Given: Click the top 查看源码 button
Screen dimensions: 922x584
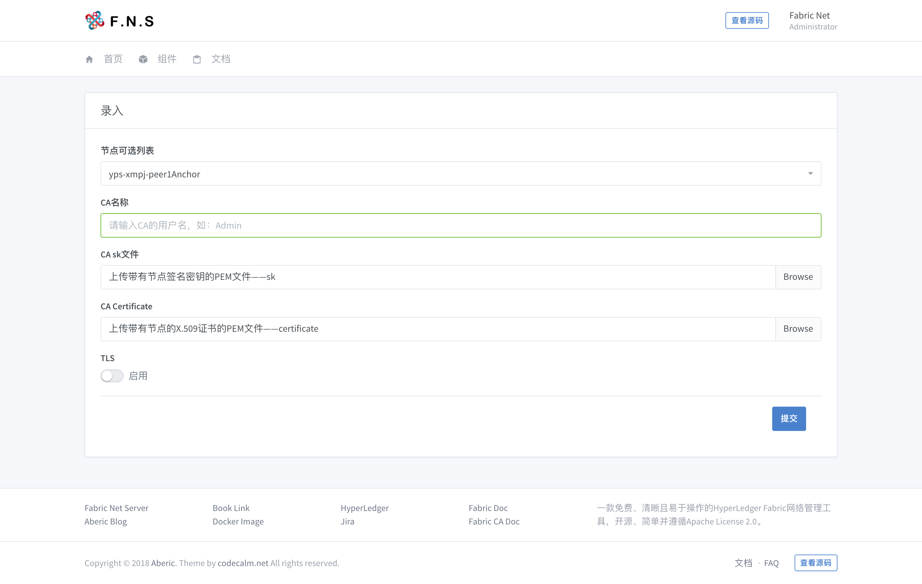Looking at the screenshot, I should tap(747, 20).
